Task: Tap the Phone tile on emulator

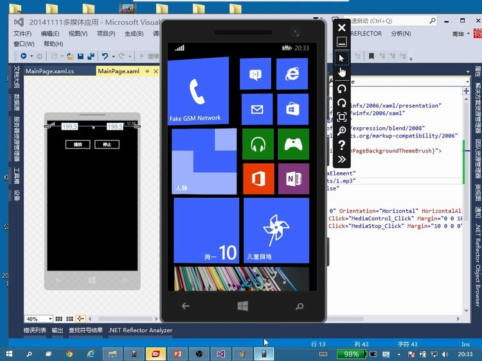Action: coord(199,91)
